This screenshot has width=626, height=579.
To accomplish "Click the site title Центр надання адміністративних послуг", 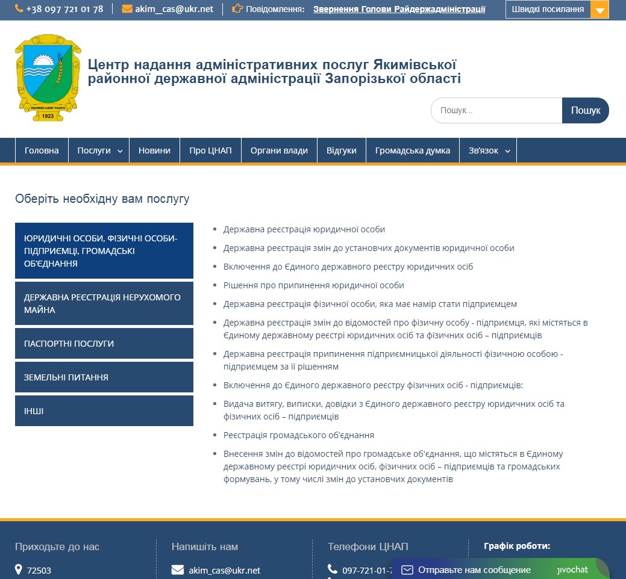I will point(274,72).
